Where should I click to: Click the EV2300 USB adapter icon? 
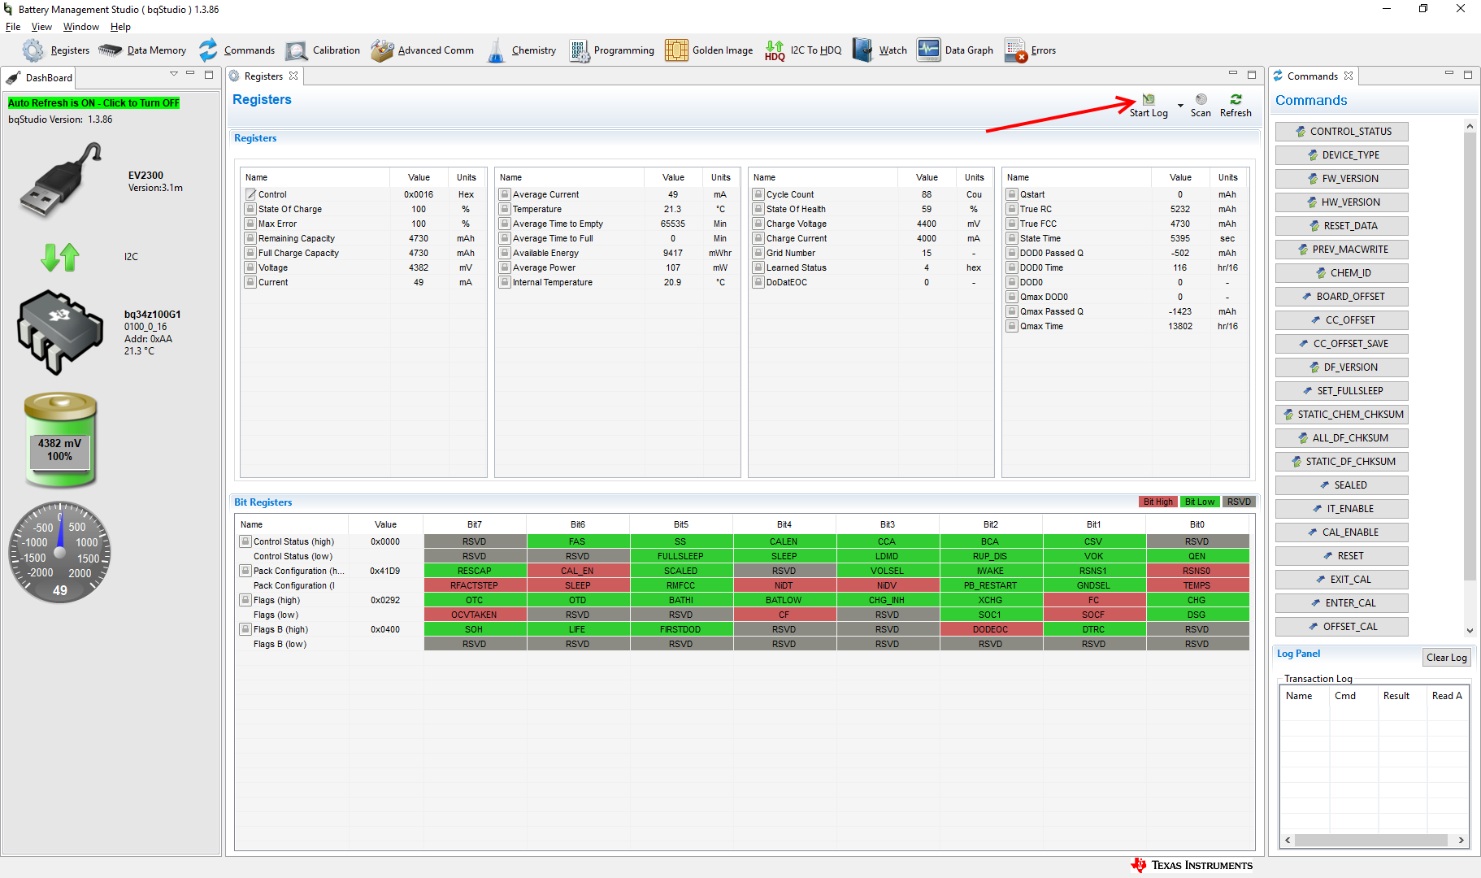pyautogui.click(x=61, y=180)
